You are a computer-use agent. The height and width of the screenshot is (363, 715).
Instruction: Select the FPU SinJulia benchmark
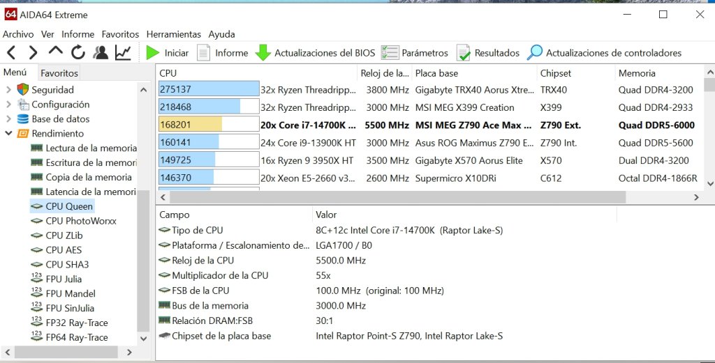tap(62, 308)
